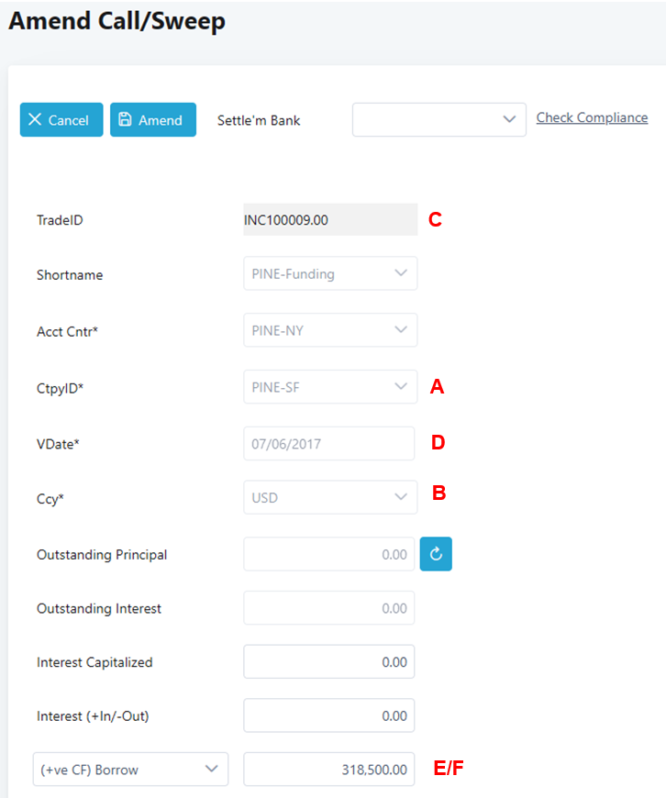Viewport: 666px width, 798px height.
Task: Click the Interest (+In/-Out) input field
Action: click(329, 716)
